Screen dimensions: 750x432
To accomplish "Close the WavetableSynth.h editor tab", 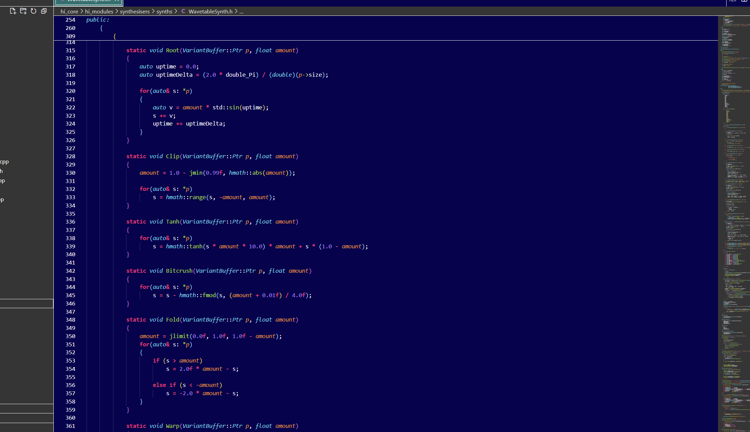I will [x=117, y=1].
